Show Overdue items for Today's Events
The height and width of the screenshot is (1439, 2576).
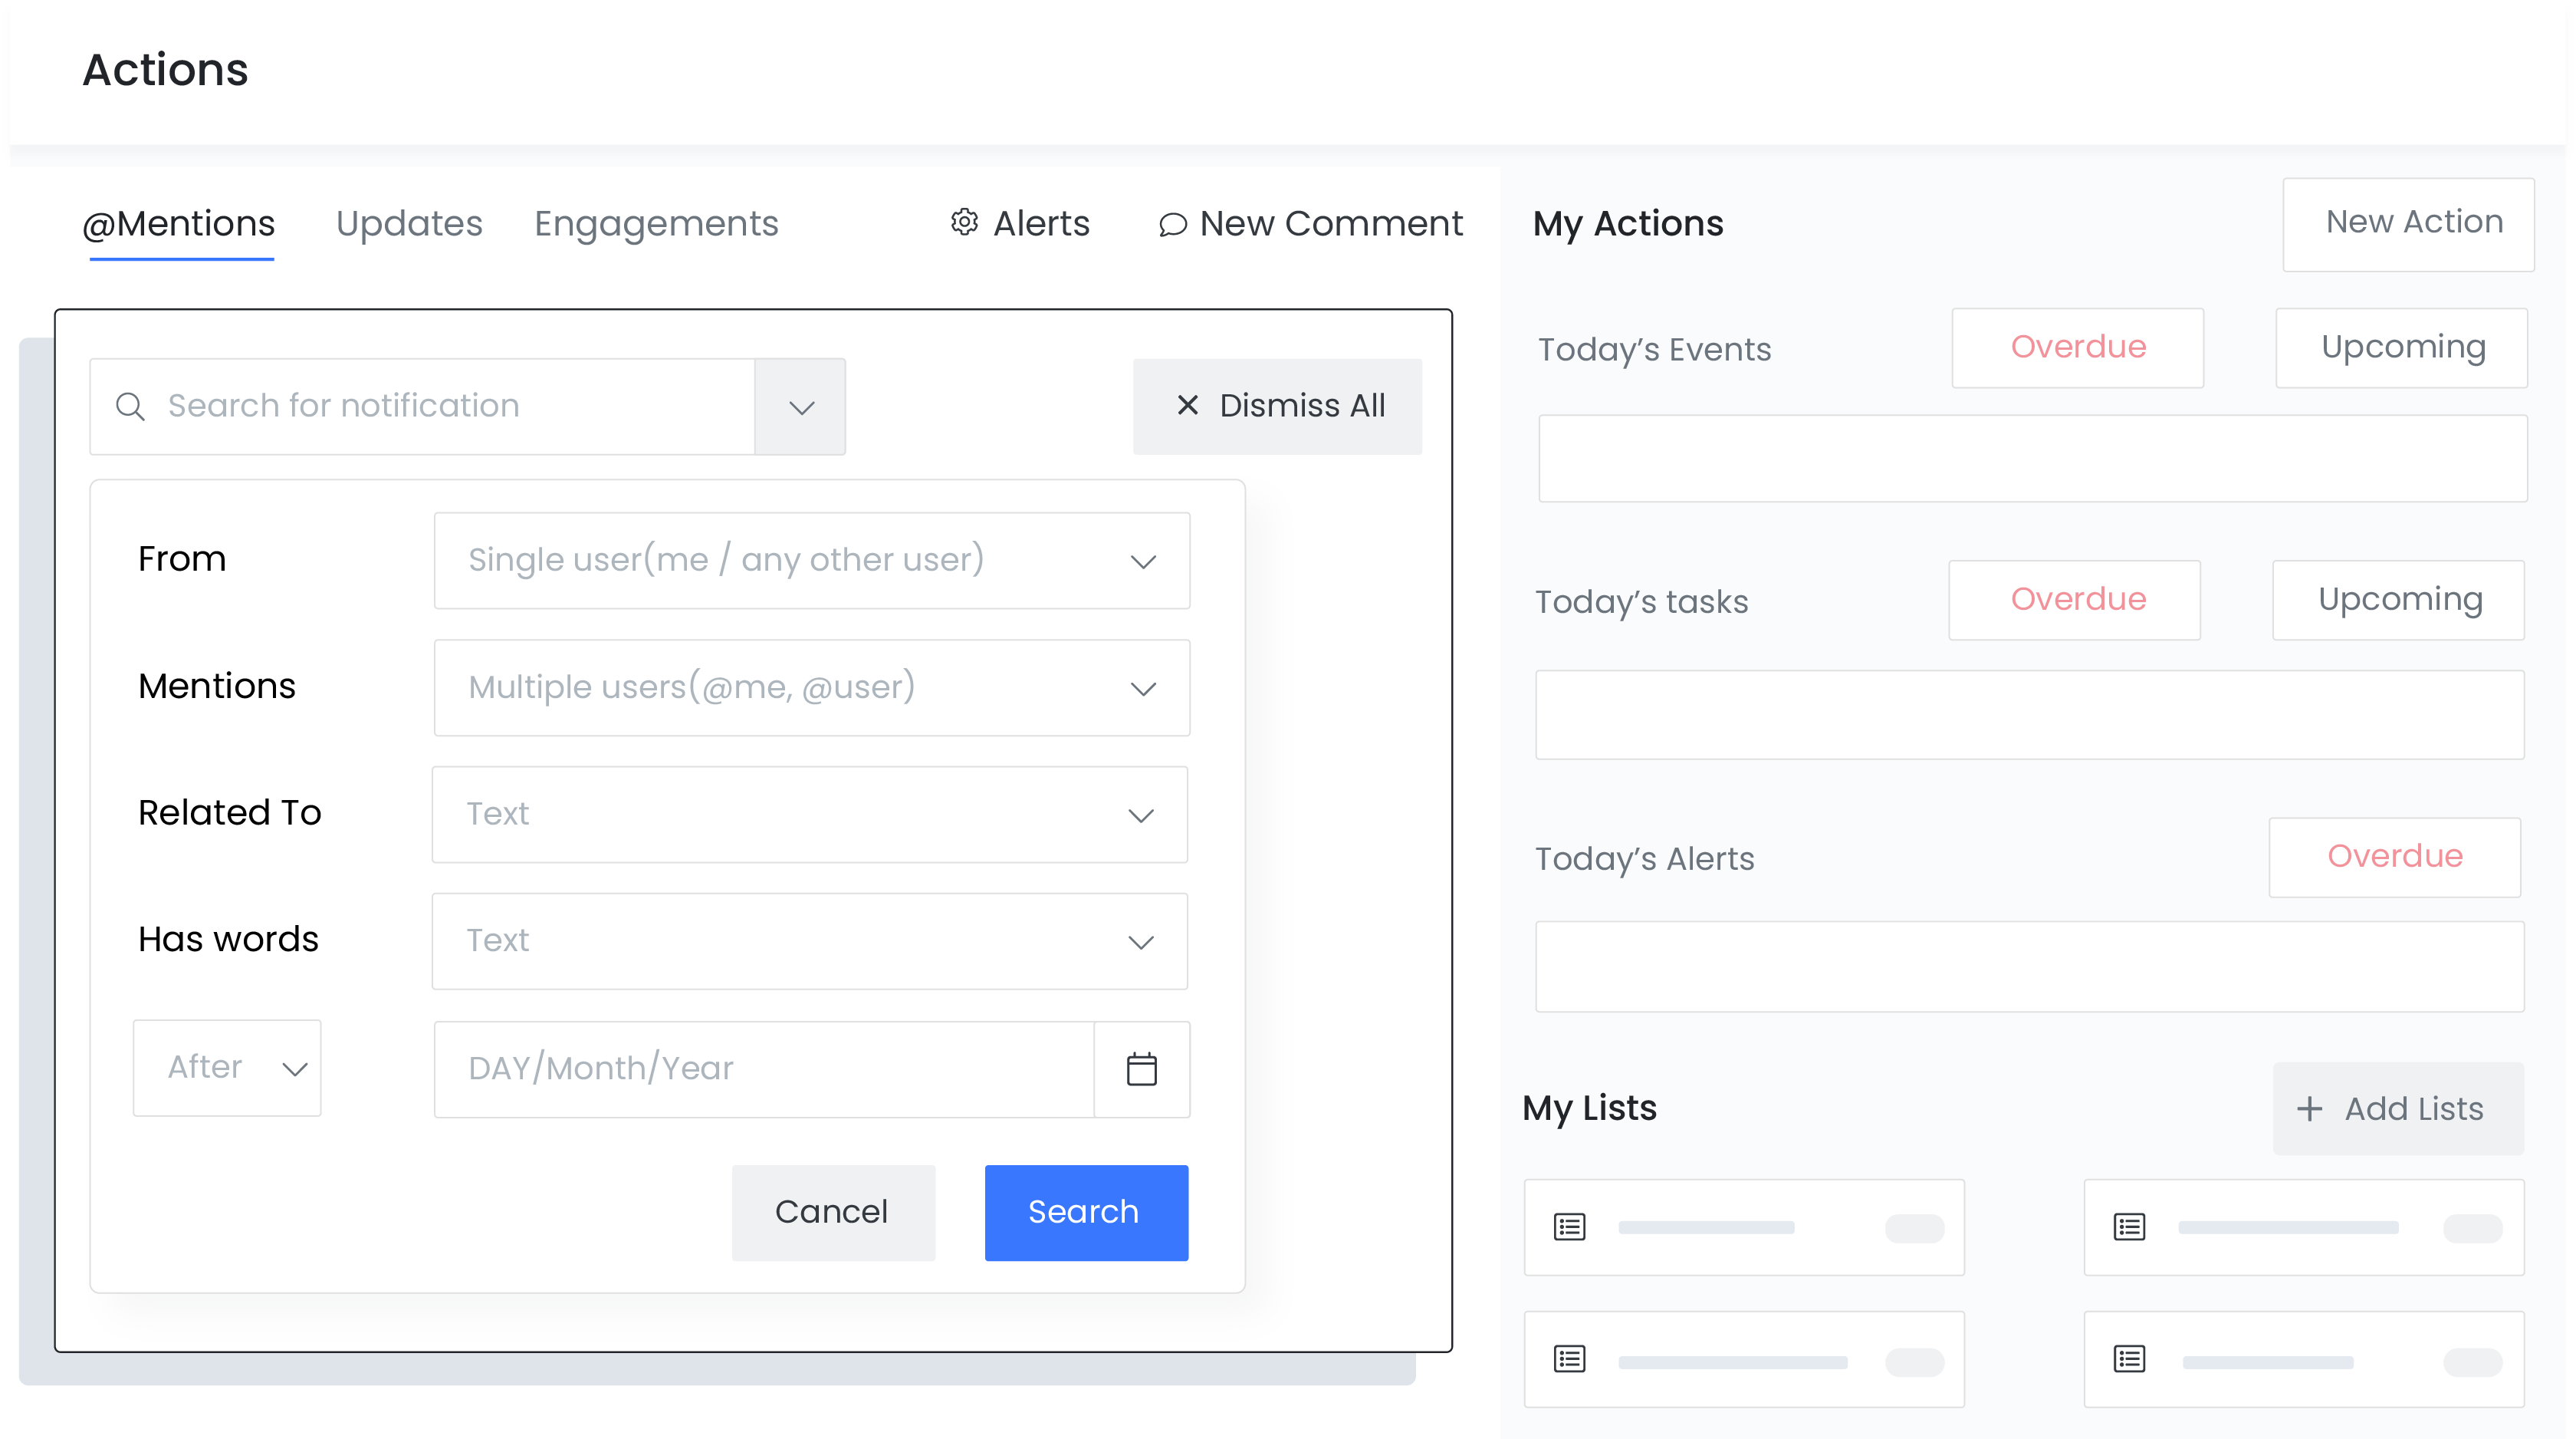click(2077, 347)
